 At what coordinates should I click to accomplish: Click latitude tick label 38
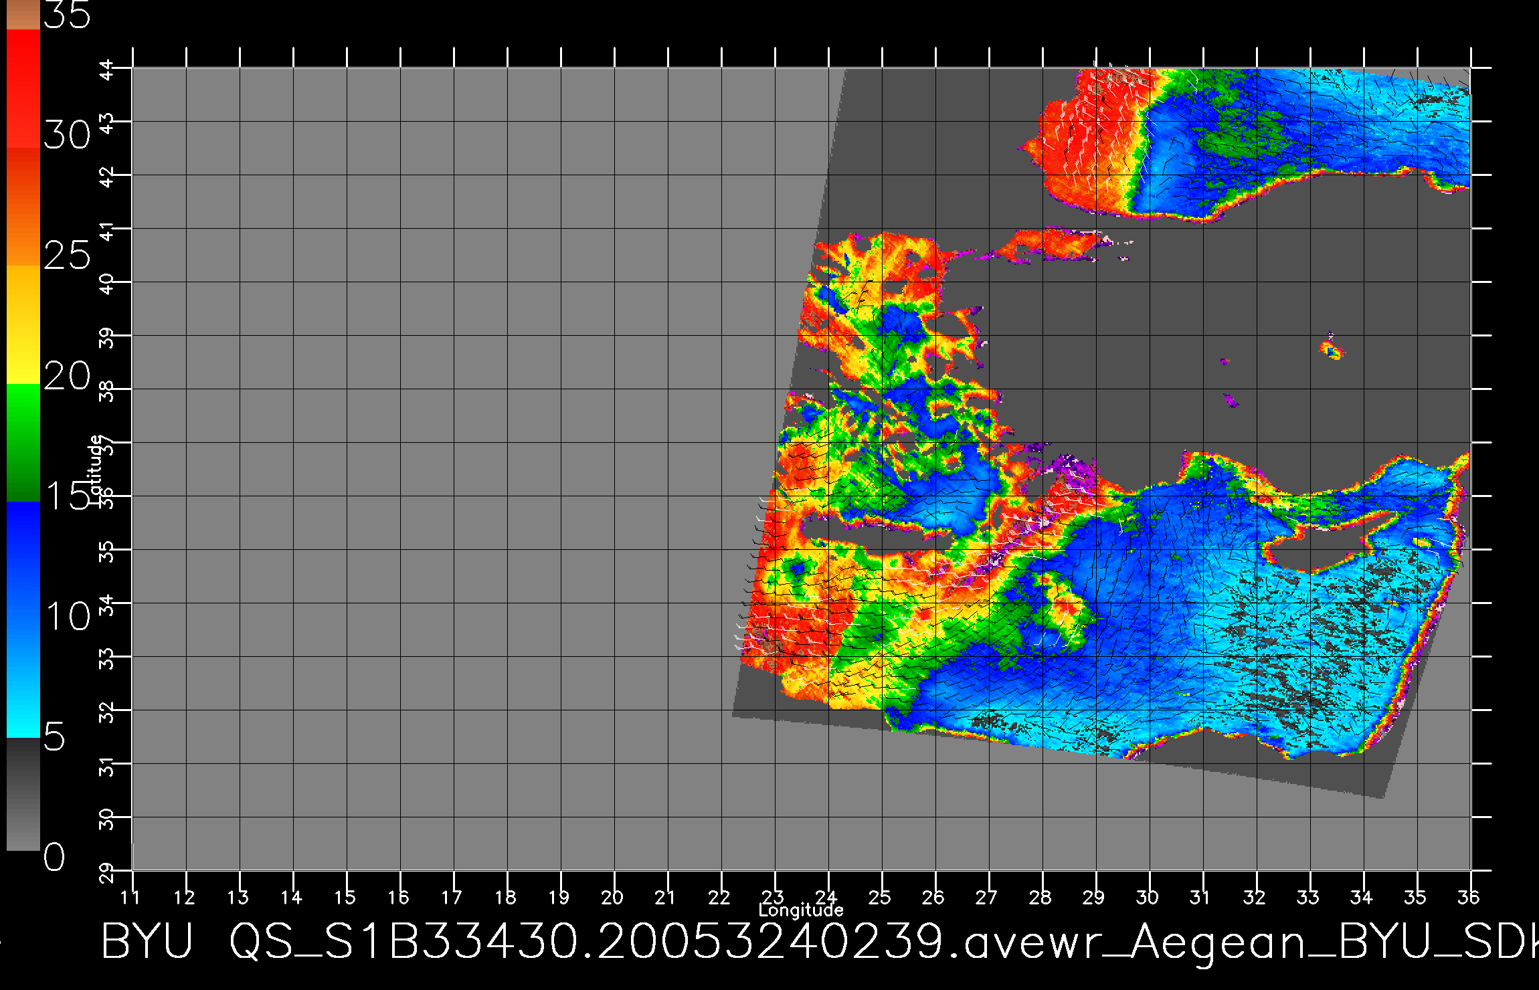pos(107,391)
